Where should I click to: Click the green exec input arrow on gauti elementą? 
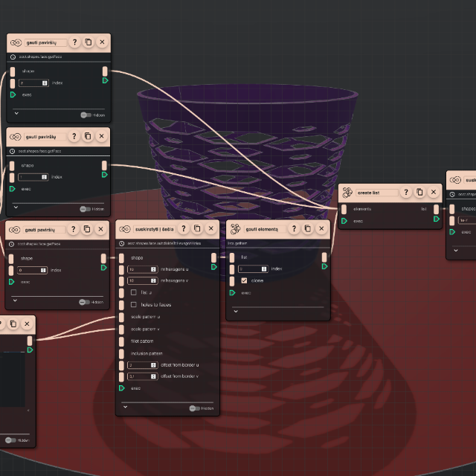[232, 293]
